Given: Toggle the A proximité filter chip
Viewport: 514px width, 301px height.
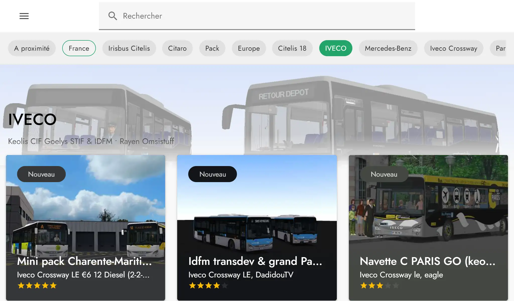Looking at the screenshot, I should 32,48.
